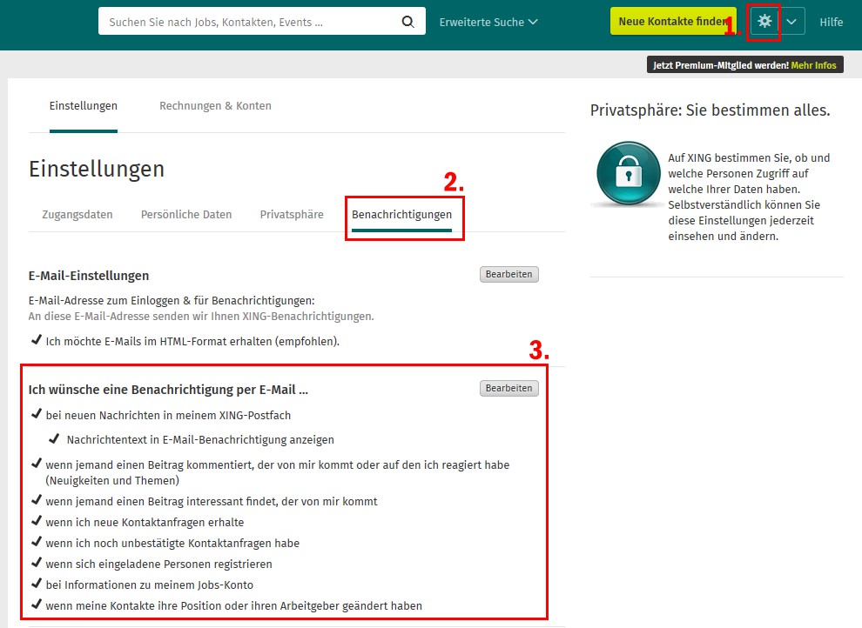
Task: Click Bearbeiten for E-Mail-Einstellungen
Action: coord(508,274)
